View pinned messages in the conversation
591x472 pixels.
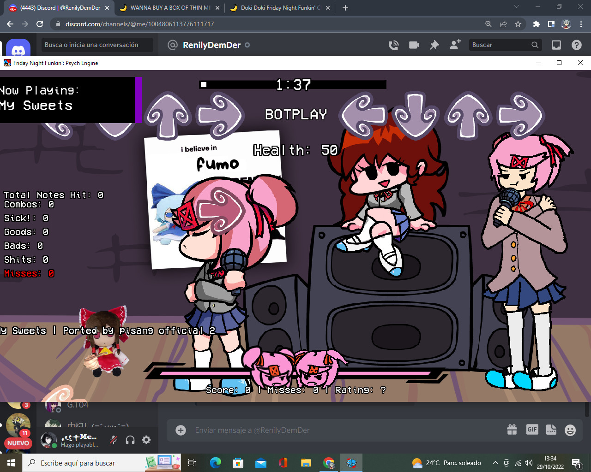click(x=434, y=45)
